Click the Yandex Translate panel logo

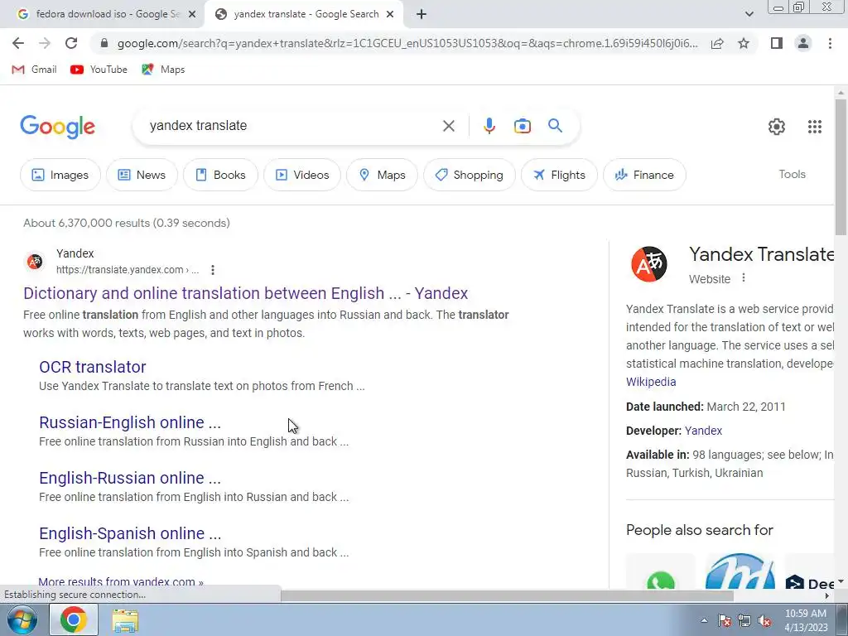pyautogui.click(x=649, y=264)
